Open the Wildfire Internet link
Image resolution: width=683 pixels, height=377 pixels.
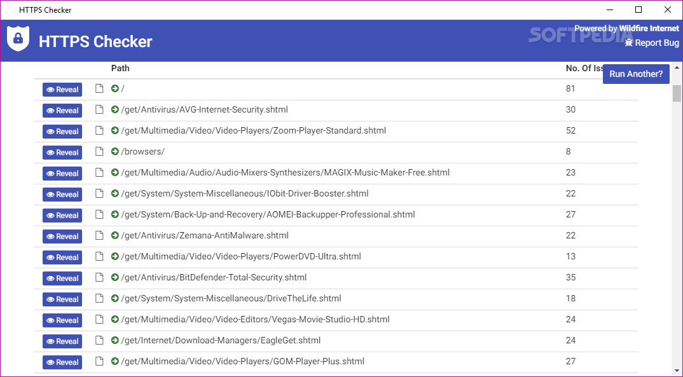coord(649,29)
